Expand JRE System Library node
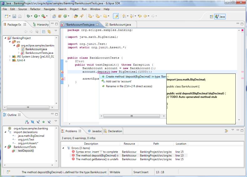 coord(10,56)
